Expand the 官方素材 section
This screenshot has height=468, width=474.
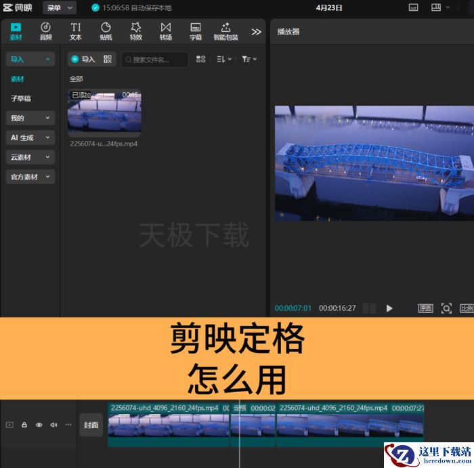coord(30,177)
